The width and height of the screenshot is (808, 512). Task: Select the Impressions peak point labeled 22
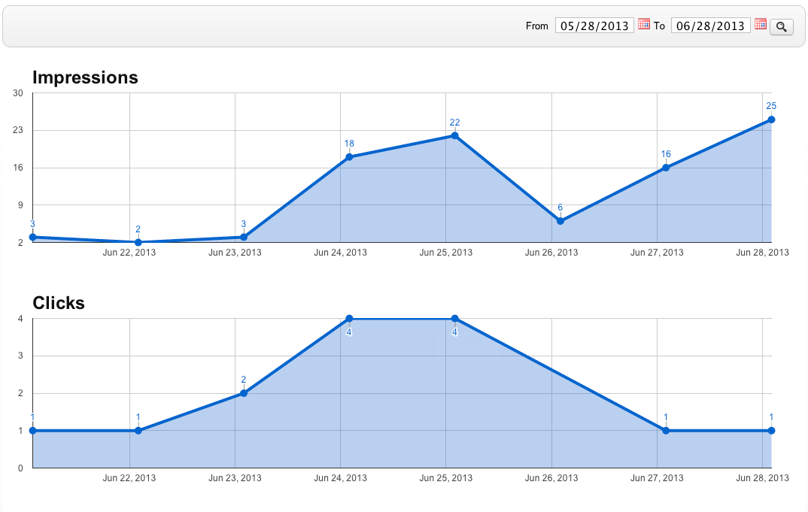pyautogui.click(x=454, y=136)
